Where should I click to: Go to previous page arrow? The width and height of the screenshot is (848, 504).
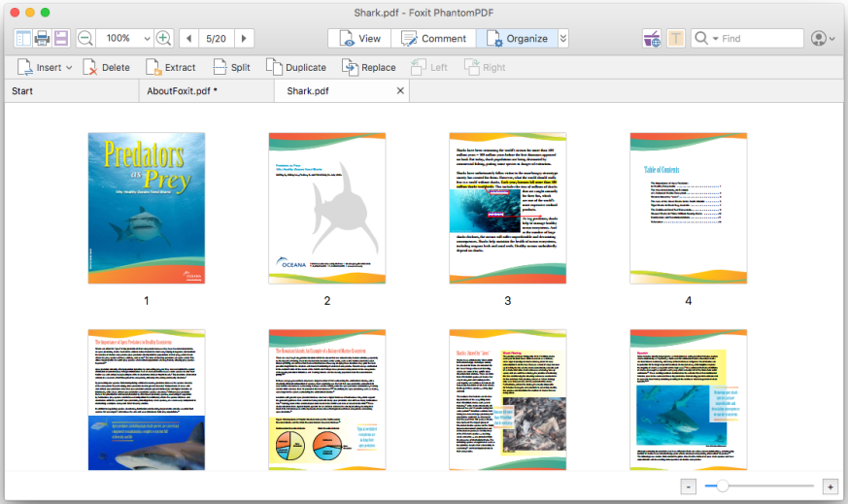point(188,39)
